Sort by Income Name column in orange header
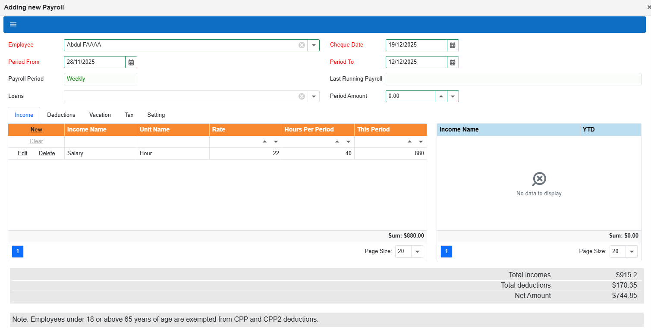This screenshot has height=332, width=651. [x=101, y=130]
